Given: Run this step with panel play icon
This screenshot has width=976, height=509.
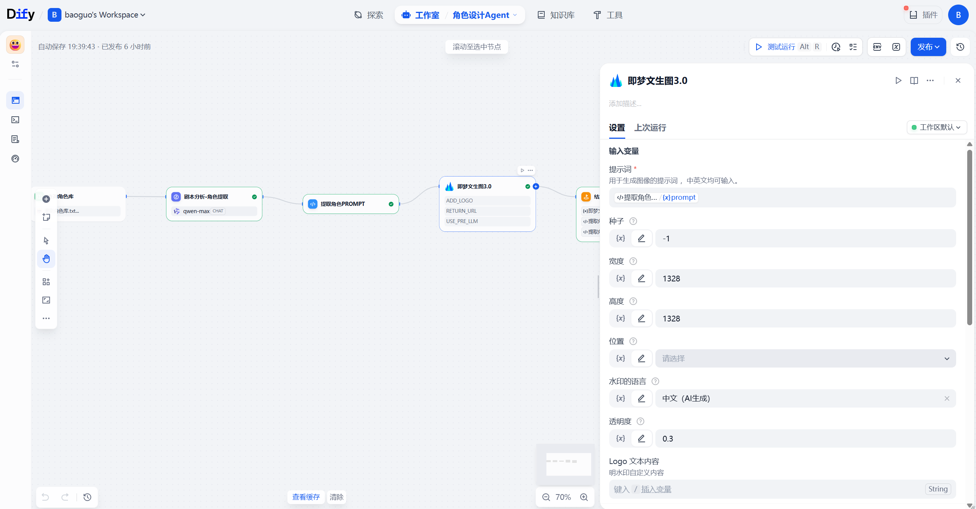Looking at the screenshot, I should click(898, 80).
